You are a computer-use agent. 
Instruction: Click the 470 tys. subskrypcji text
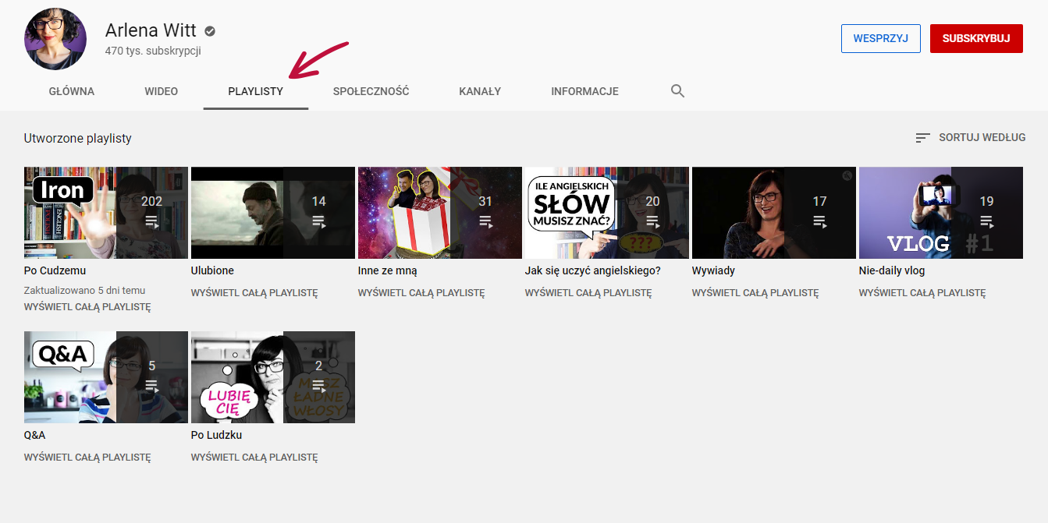tap(153, 51)
